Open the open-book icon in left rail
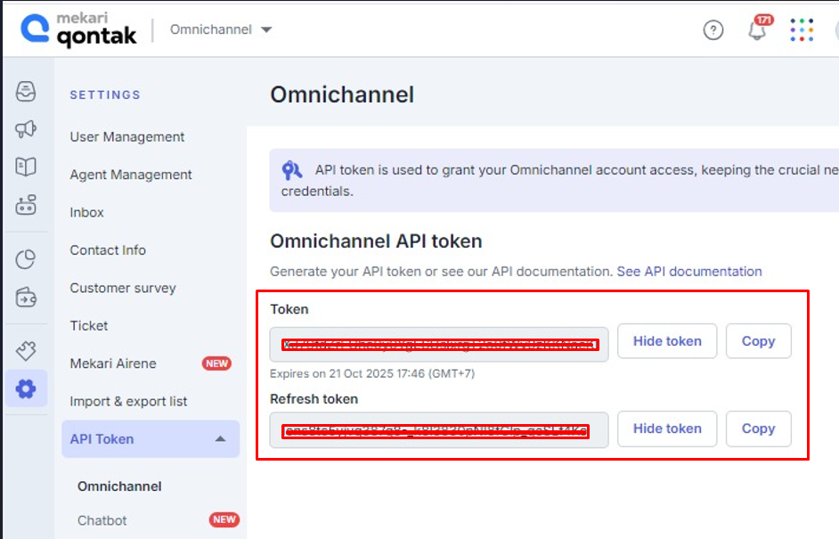The width and height of the screenshot is (839, 539). tap(26, 167)
